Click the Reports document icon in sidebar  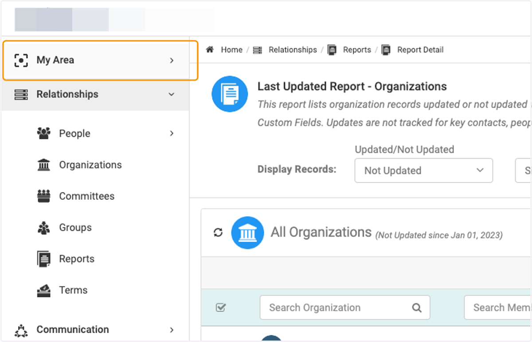[x=44, y=259]
